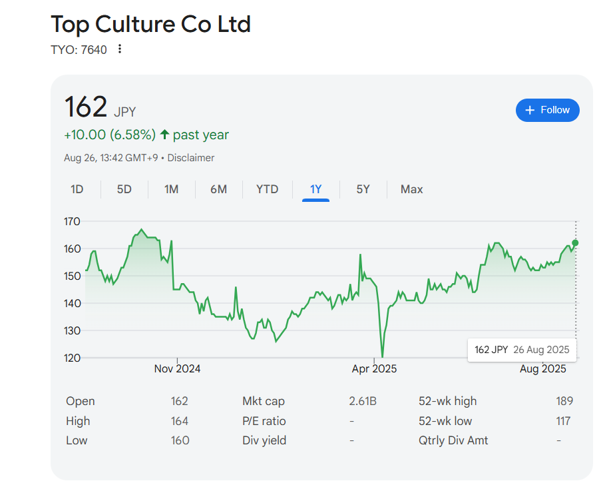607x493 pixels.
Task: Select the 1M time range tab
Action: (171, 189)
